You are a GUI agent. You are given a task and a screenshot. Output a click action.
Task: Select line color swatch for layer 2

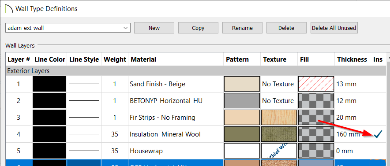click(49, 101)
